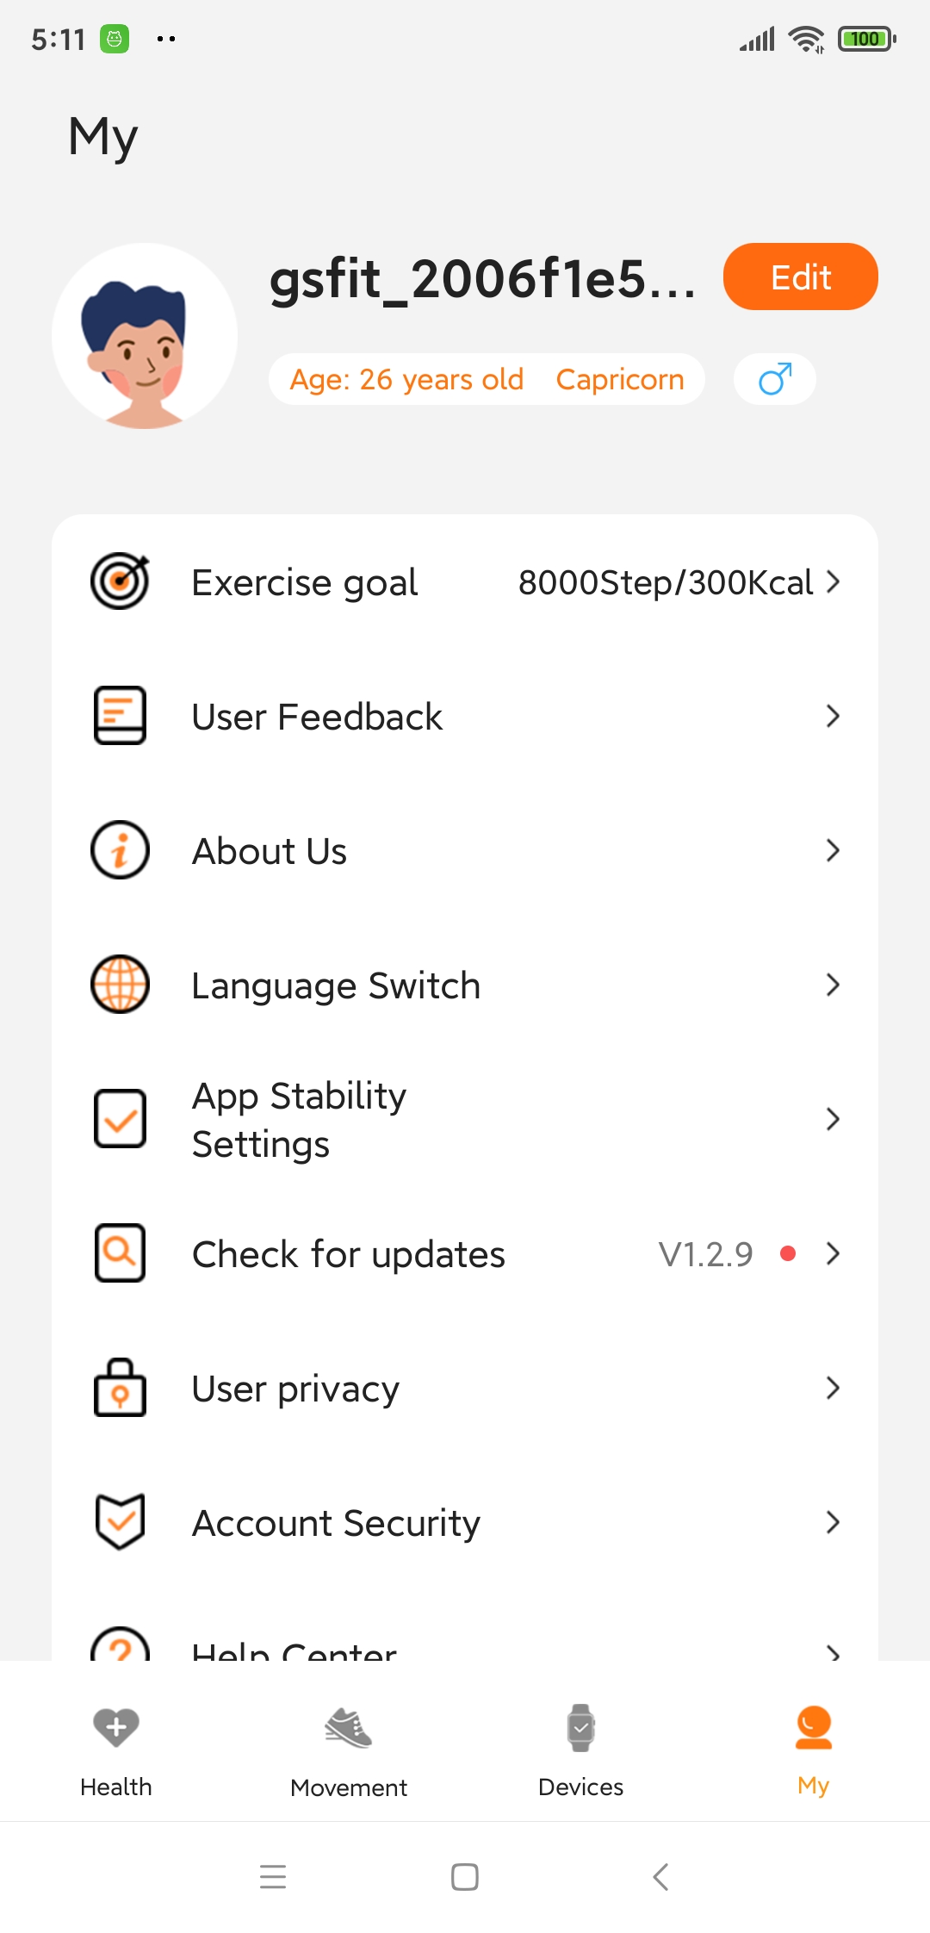Viewport: 930px width, 1933px height.
Task: Open the Language Switch row chevron
Action: coord(832,985)
